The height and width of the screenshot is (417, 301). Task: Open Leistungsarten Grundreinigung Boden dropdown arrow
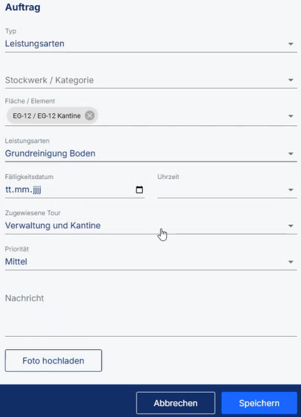tap(291, 153)
